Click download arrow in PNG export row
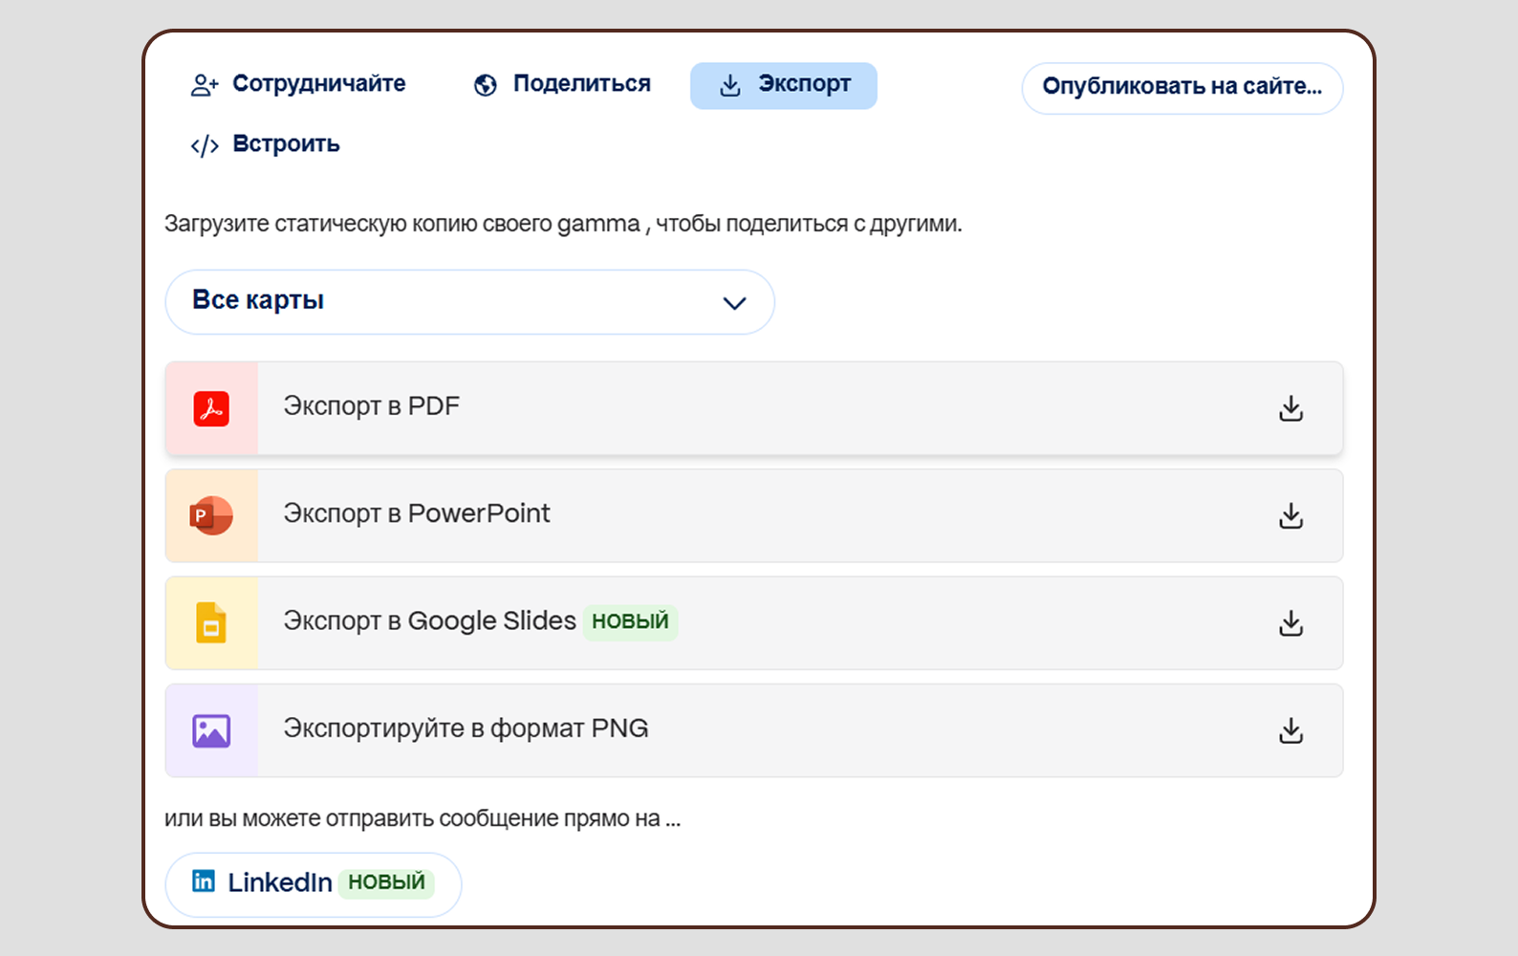 point(1290,731)
